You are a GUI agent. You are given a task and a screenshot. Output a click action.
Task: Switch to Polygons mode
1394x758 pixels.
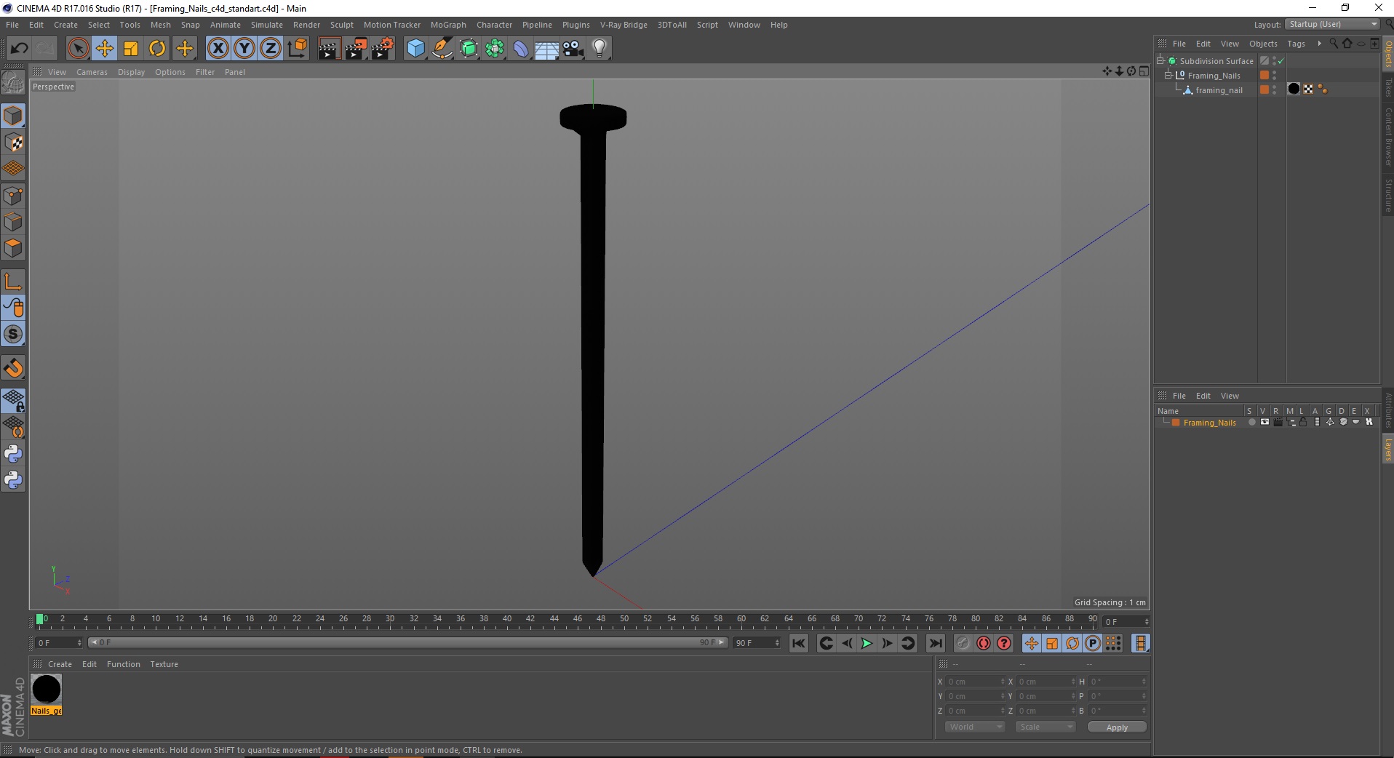click(x=13, y=248)
